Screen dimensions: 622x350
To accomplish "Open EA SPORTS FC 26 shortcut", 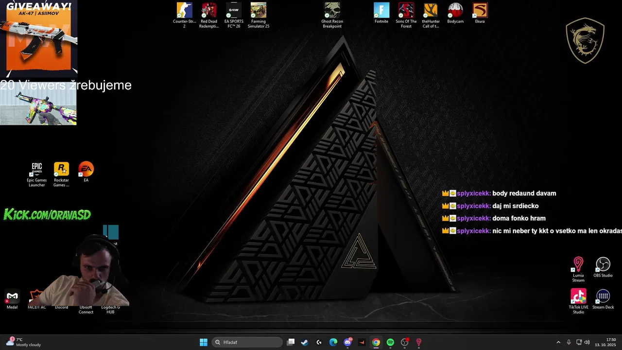I will (x=234, y=15).
